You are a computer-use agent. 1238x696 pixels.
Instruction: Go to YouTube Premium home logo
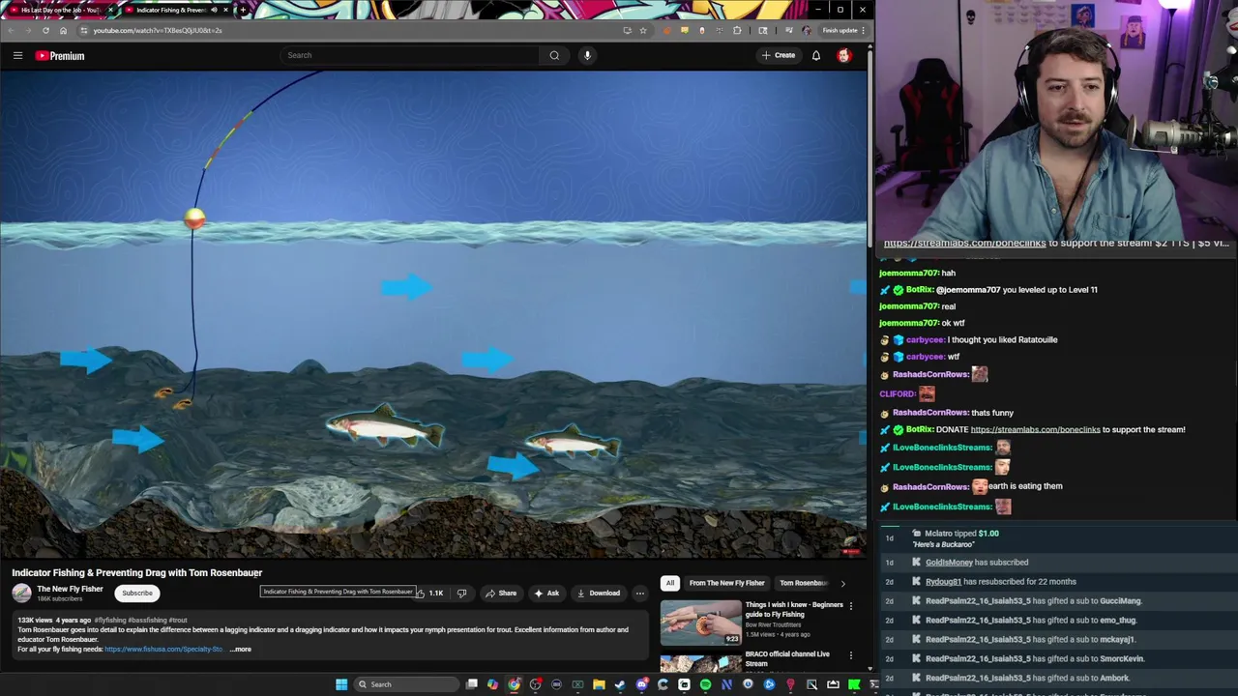[60, 55]
